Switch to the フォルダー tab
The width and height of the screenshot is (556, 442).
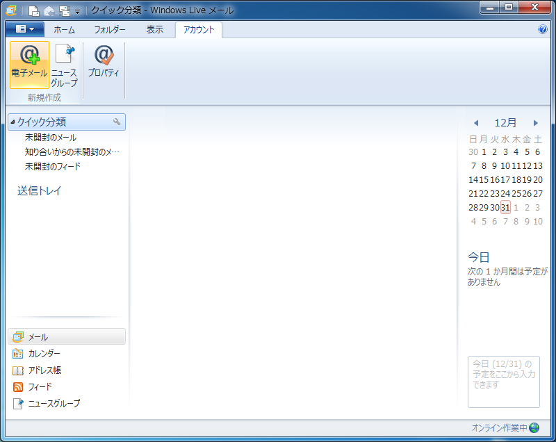[110, 30]
